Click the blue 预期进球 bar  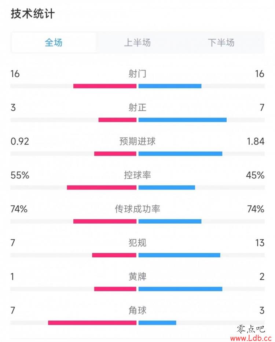coord(180,154)
